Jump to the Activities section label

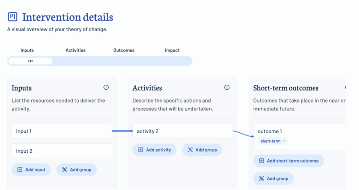(76, 50)
